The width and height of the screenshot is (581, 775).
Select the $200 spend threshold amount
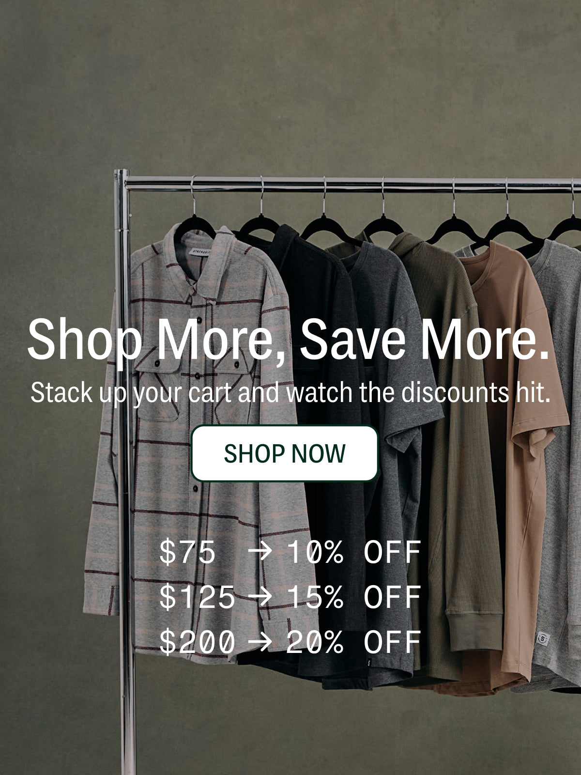[197, 641]
